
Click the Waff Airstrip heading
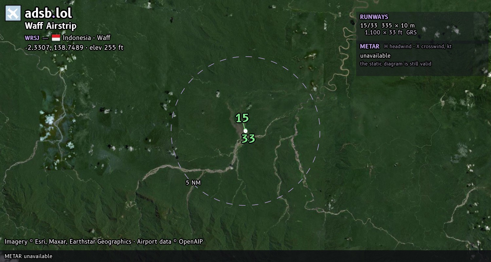(51, 26)
